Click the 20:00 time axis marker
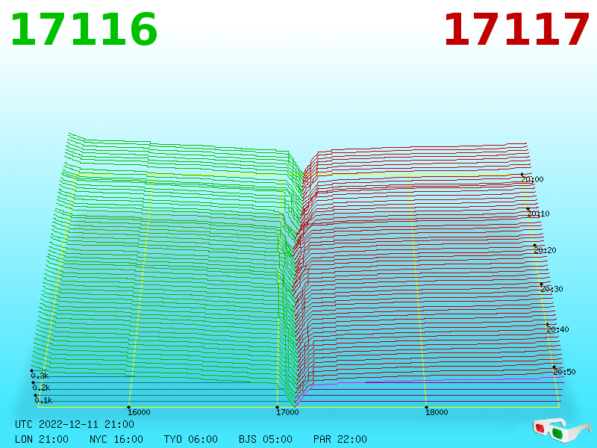 pyautogui.click(x=533, y=179)
